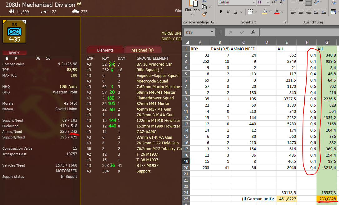The image size is (339, 205).
Task: Open the K19 name box dropdown
Action: coord(212,32)
